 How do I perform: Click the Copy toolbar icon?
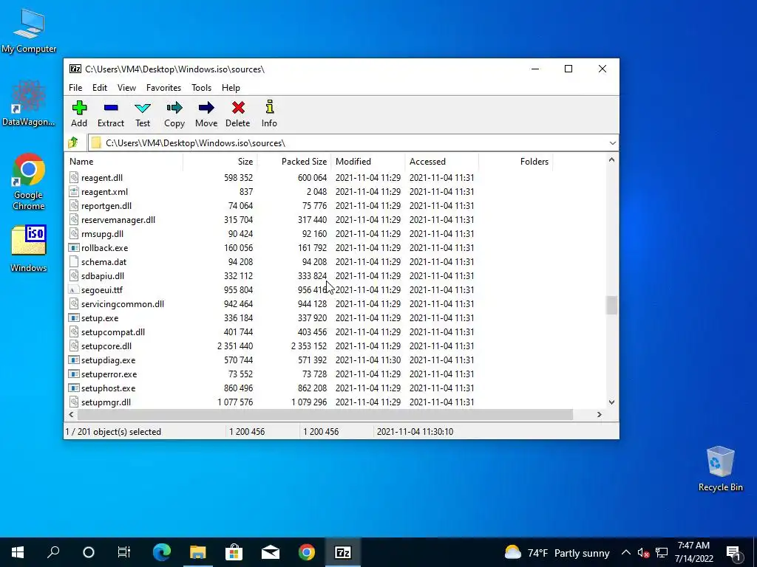click(174, 108)
